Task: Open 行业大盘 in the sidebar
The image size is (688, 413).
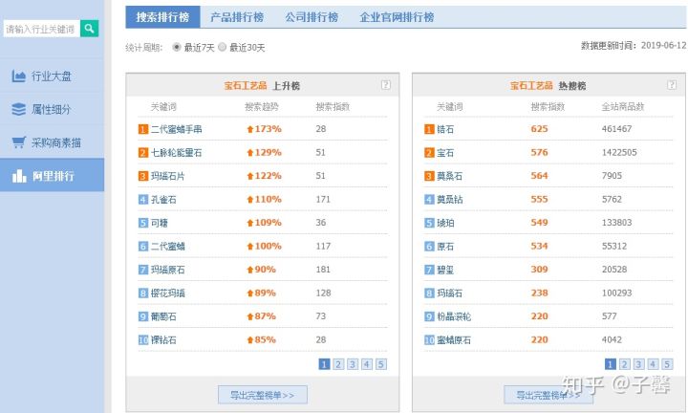Action: tap(52, 76)
